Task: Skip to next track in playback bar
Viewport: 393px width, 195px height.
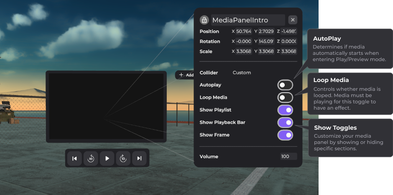Action: (139, 158)
